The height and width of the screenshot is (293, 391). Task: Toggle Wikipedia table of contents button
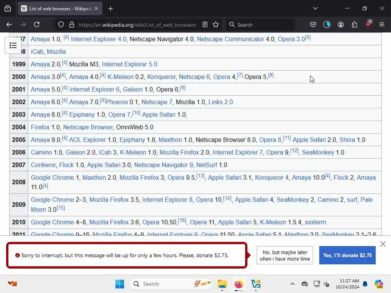coord(13,45)
